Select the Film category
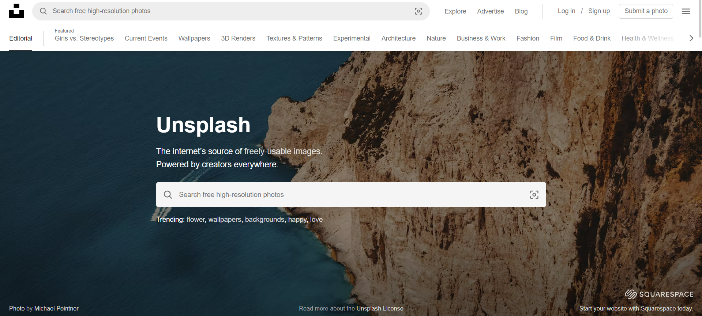The image size is (702, 316). coord(556,38)
